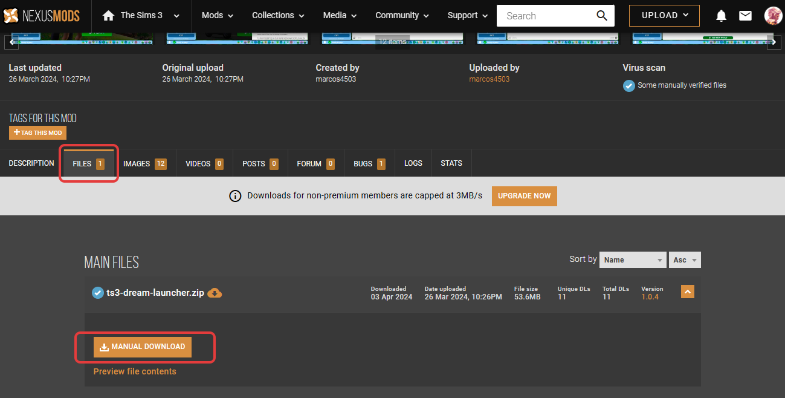Open the user avatar menu

[773, 16]
